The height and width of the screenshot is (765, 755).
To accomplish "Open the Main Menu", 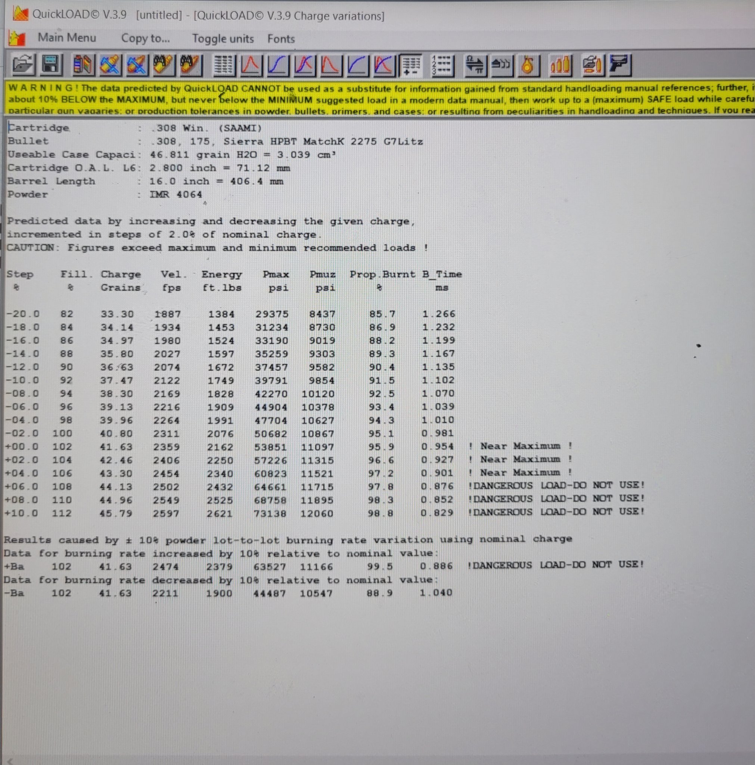I will (x=66, y=38).
